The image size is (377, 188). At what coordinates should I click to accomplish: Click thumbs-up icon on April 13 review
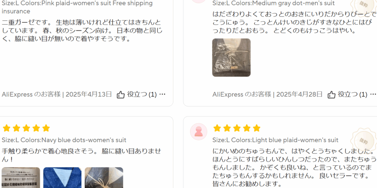tap(120, 95)
